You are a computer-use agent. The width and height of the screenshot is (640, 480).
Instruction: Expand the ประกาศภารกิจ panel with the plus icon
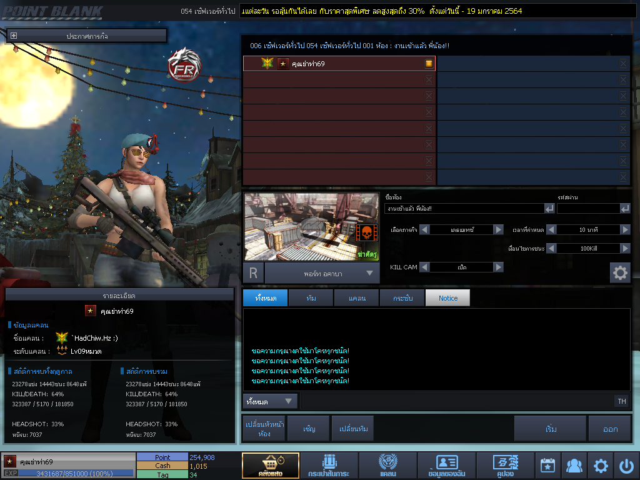point(14,36)
